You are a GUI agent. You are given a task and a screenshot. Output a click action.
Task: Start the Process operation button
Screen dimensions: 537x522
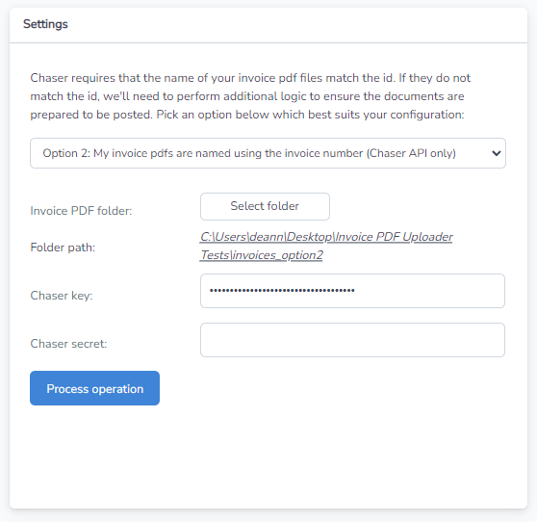[x=94, y=388]
